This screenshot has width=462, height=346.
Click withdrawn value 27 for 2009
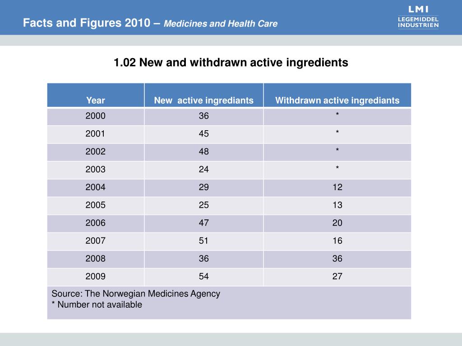(337, 276)
